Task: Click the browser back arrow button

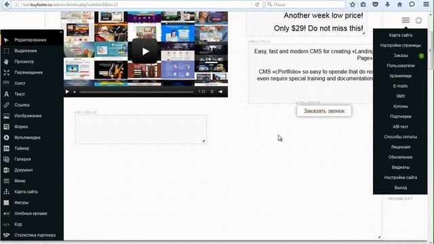Action: (7, 5)
